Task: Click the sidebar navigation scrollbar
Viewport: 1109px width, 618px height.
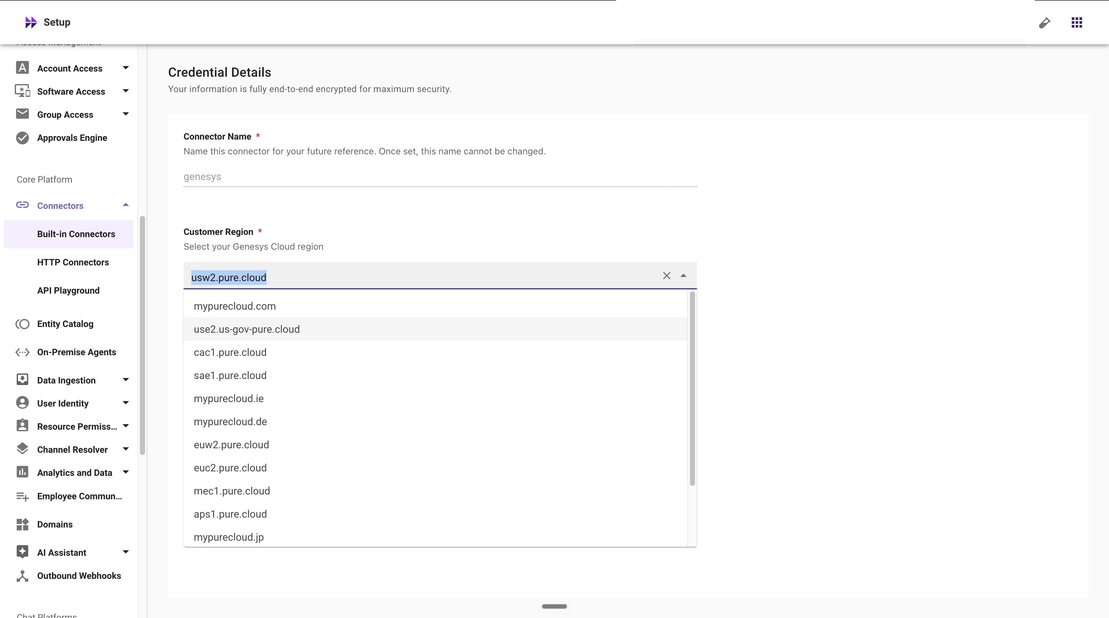Action: 142,335
